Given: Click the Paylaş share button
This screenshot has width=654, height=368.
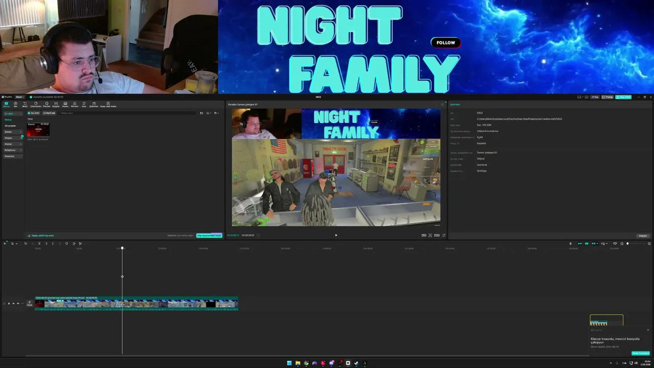Looking at the screenshot, I should pyautogui.click(x=608, y=97).
